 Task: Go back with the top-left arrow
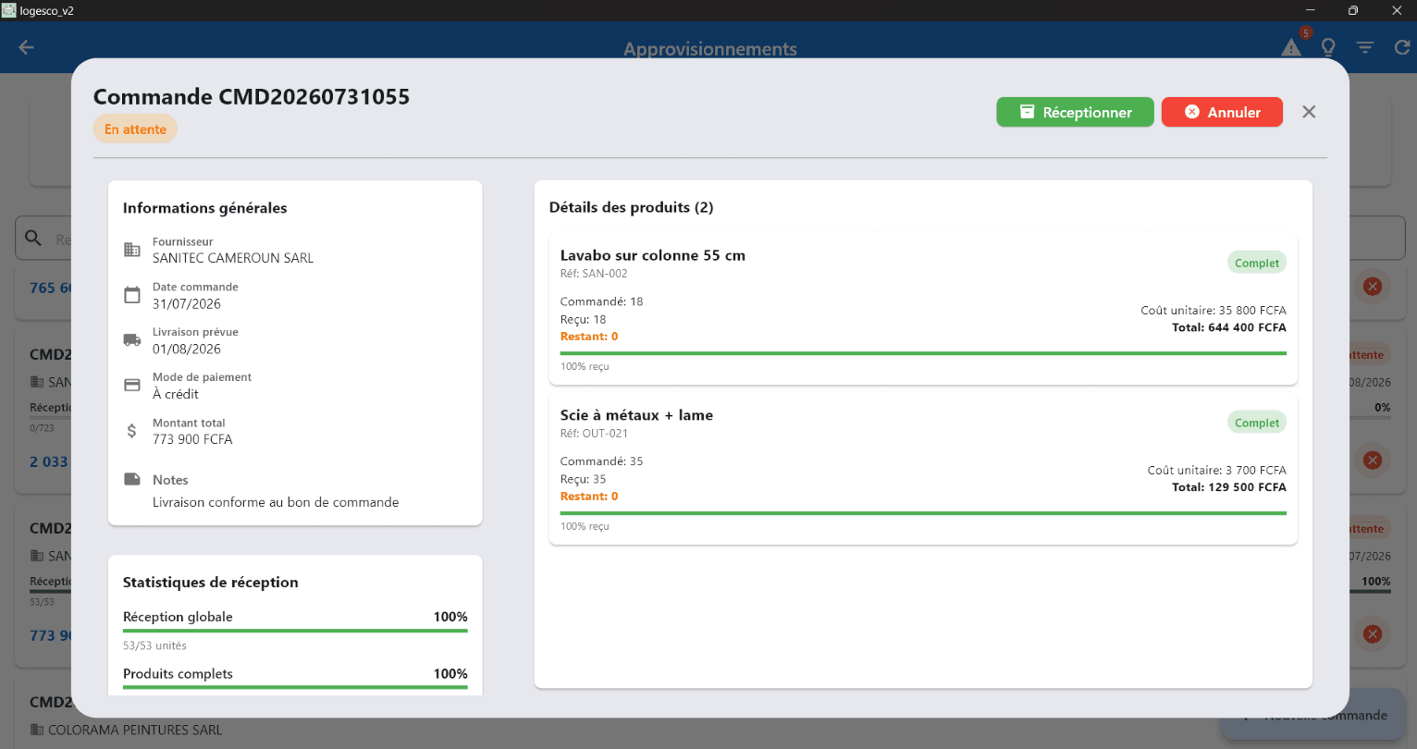[26, 47]
